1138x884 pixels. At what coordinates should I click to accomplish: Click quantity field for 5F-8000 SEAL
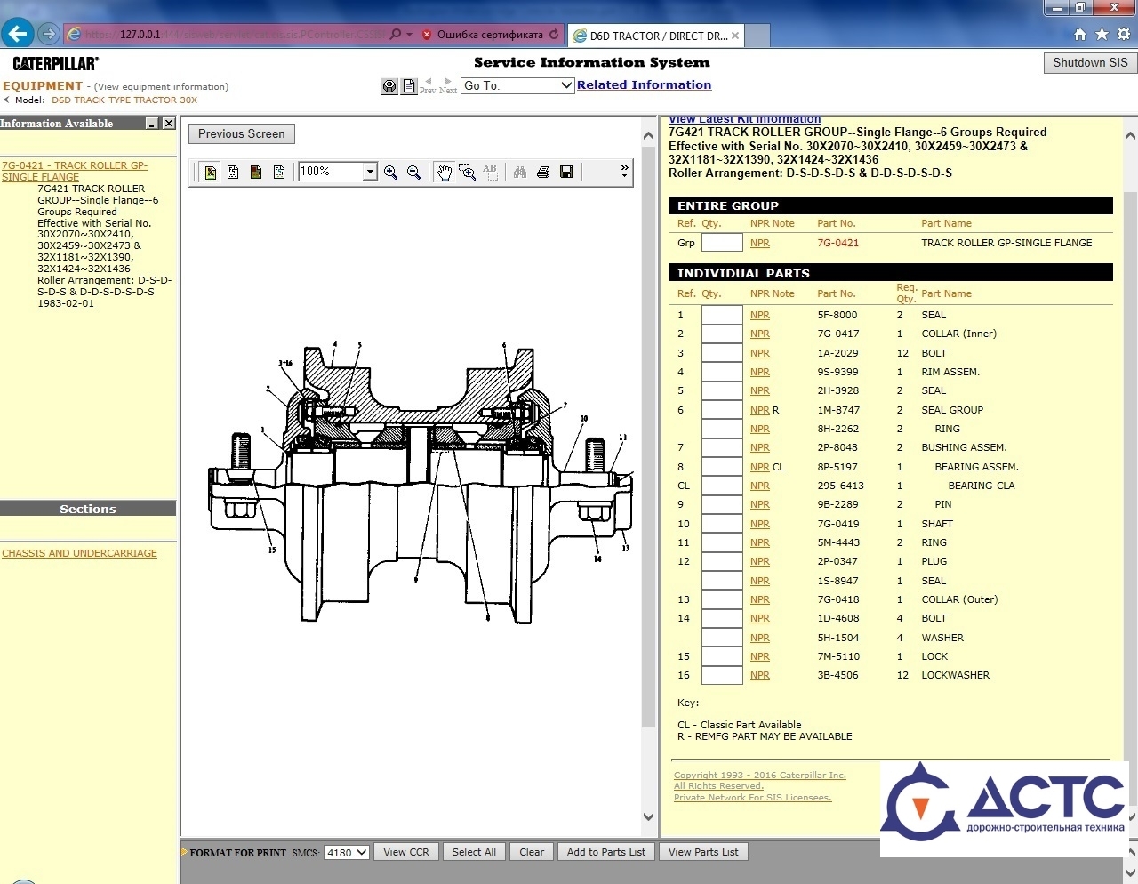tap(721, 315)
